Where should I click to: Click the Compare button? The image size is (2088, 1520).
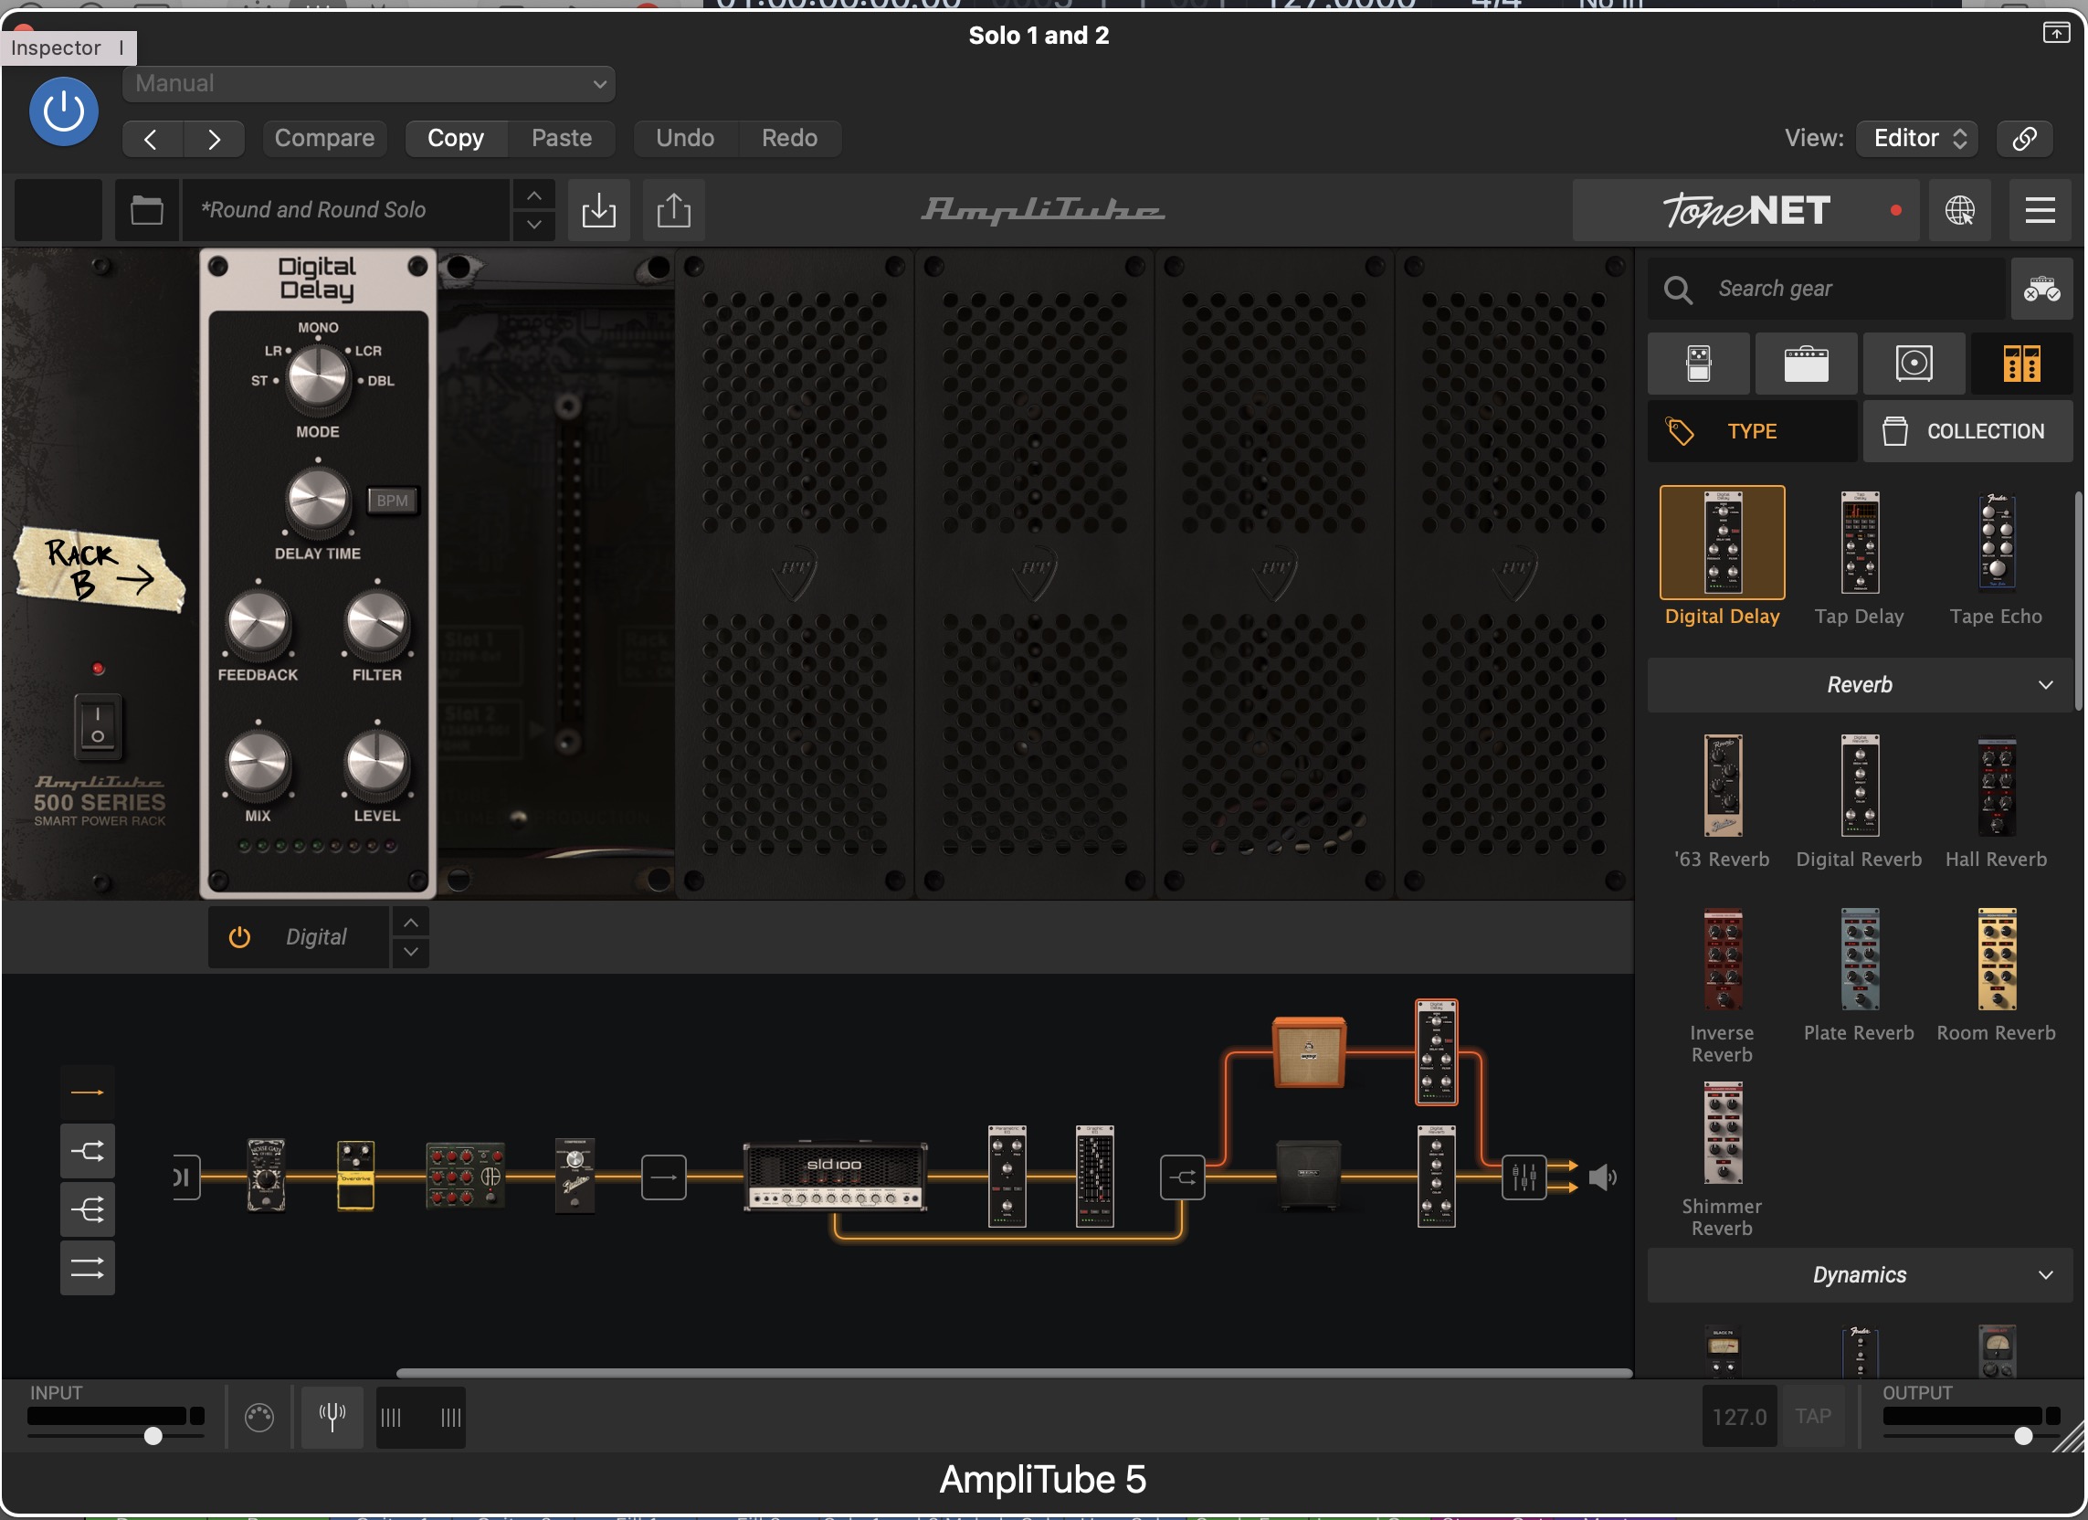[x=324, y=138]
